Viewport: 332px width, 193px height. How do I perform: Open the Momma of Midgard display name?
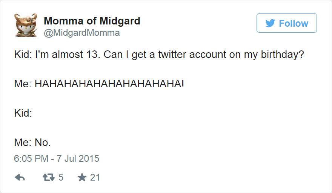pyautogui.click(x=92, y=21)
